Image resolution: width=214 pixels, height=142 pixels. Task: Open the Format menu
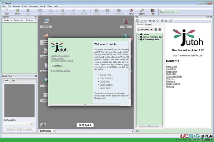(17, 6)
